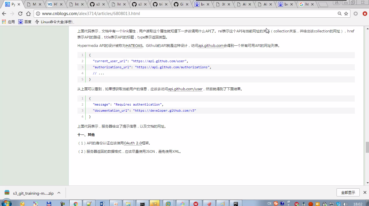Switch to the W3 HT tab

55,4
